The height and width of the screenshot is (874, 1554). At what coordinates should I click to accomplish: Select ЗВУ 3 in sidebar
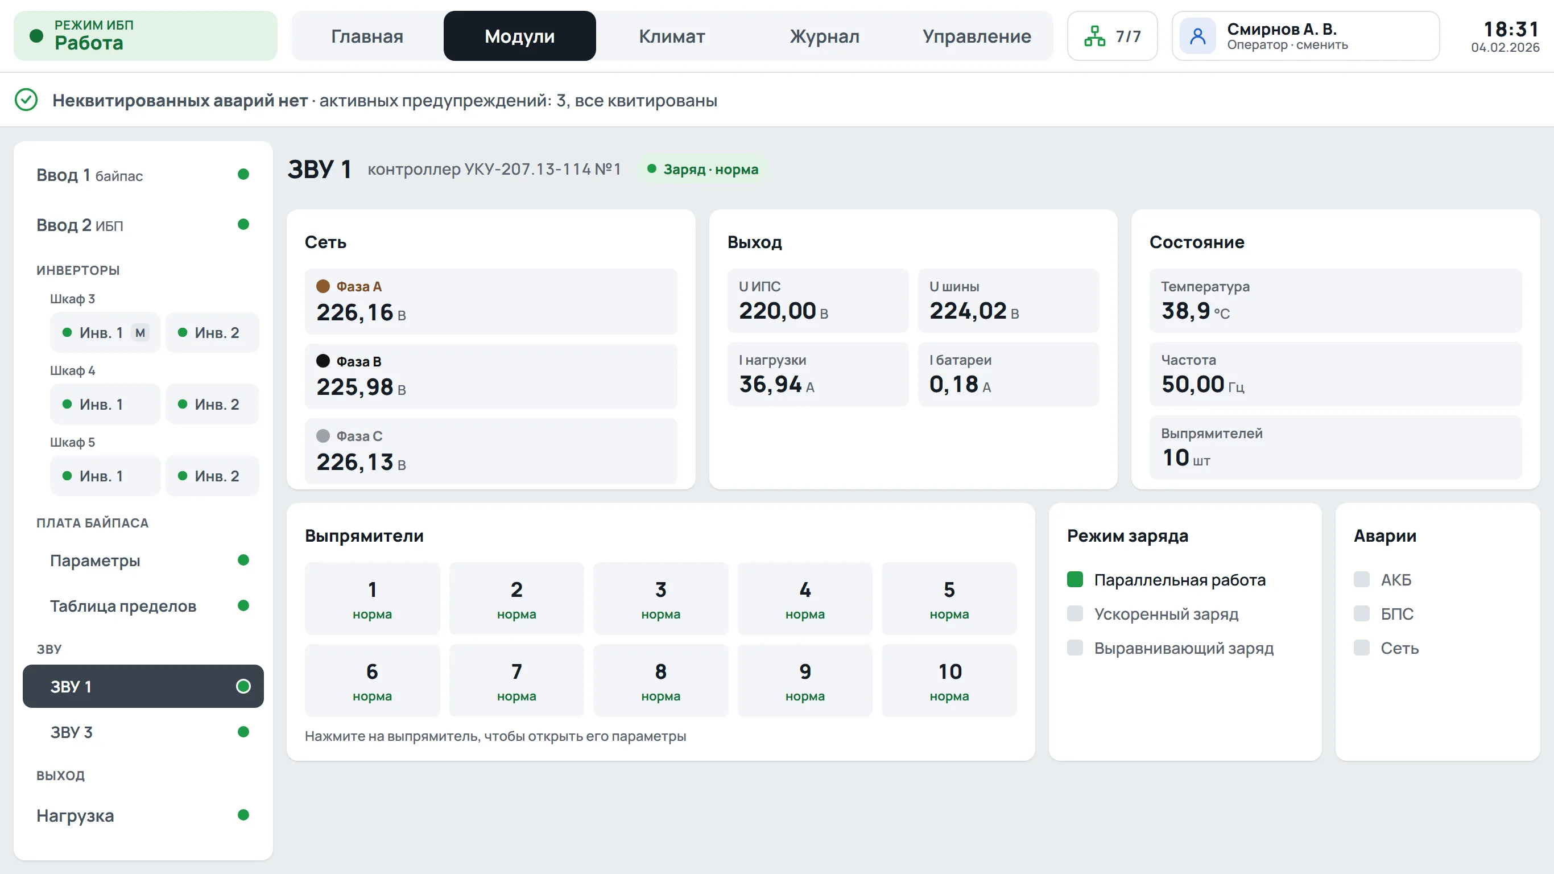pos(143,732)
